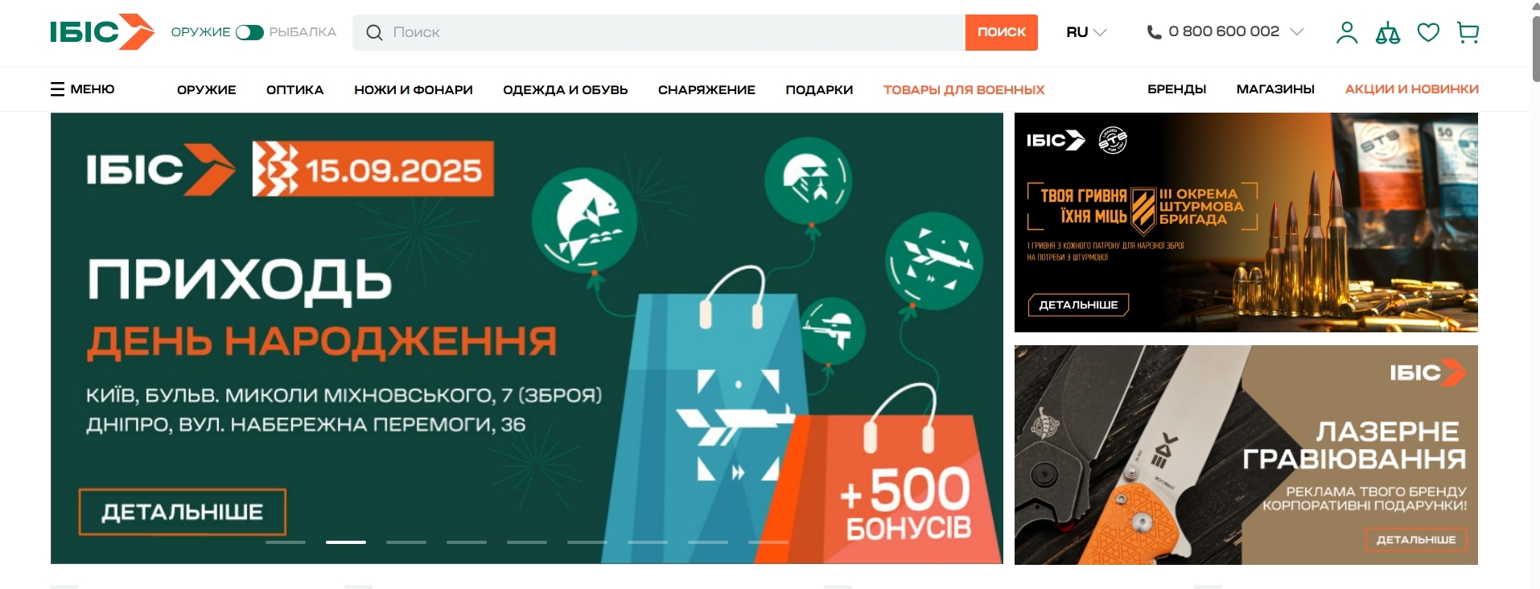Click ДЕТАЛЬНІШЕ on the birthday banner

pyautogui.click(x=183, y=512)
